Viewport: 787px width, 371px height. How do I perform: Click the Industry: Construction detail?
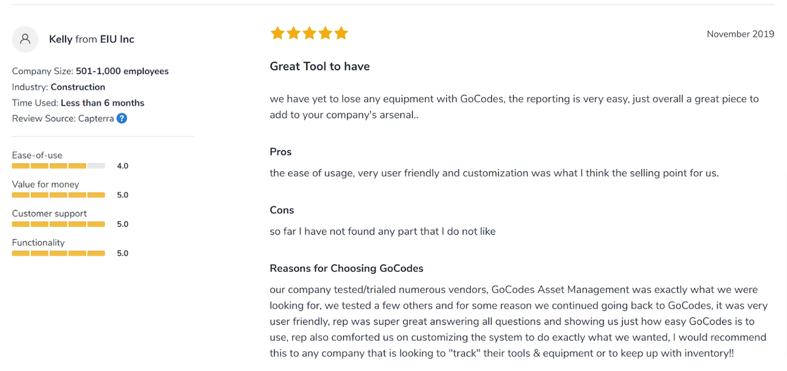[58, 87]
